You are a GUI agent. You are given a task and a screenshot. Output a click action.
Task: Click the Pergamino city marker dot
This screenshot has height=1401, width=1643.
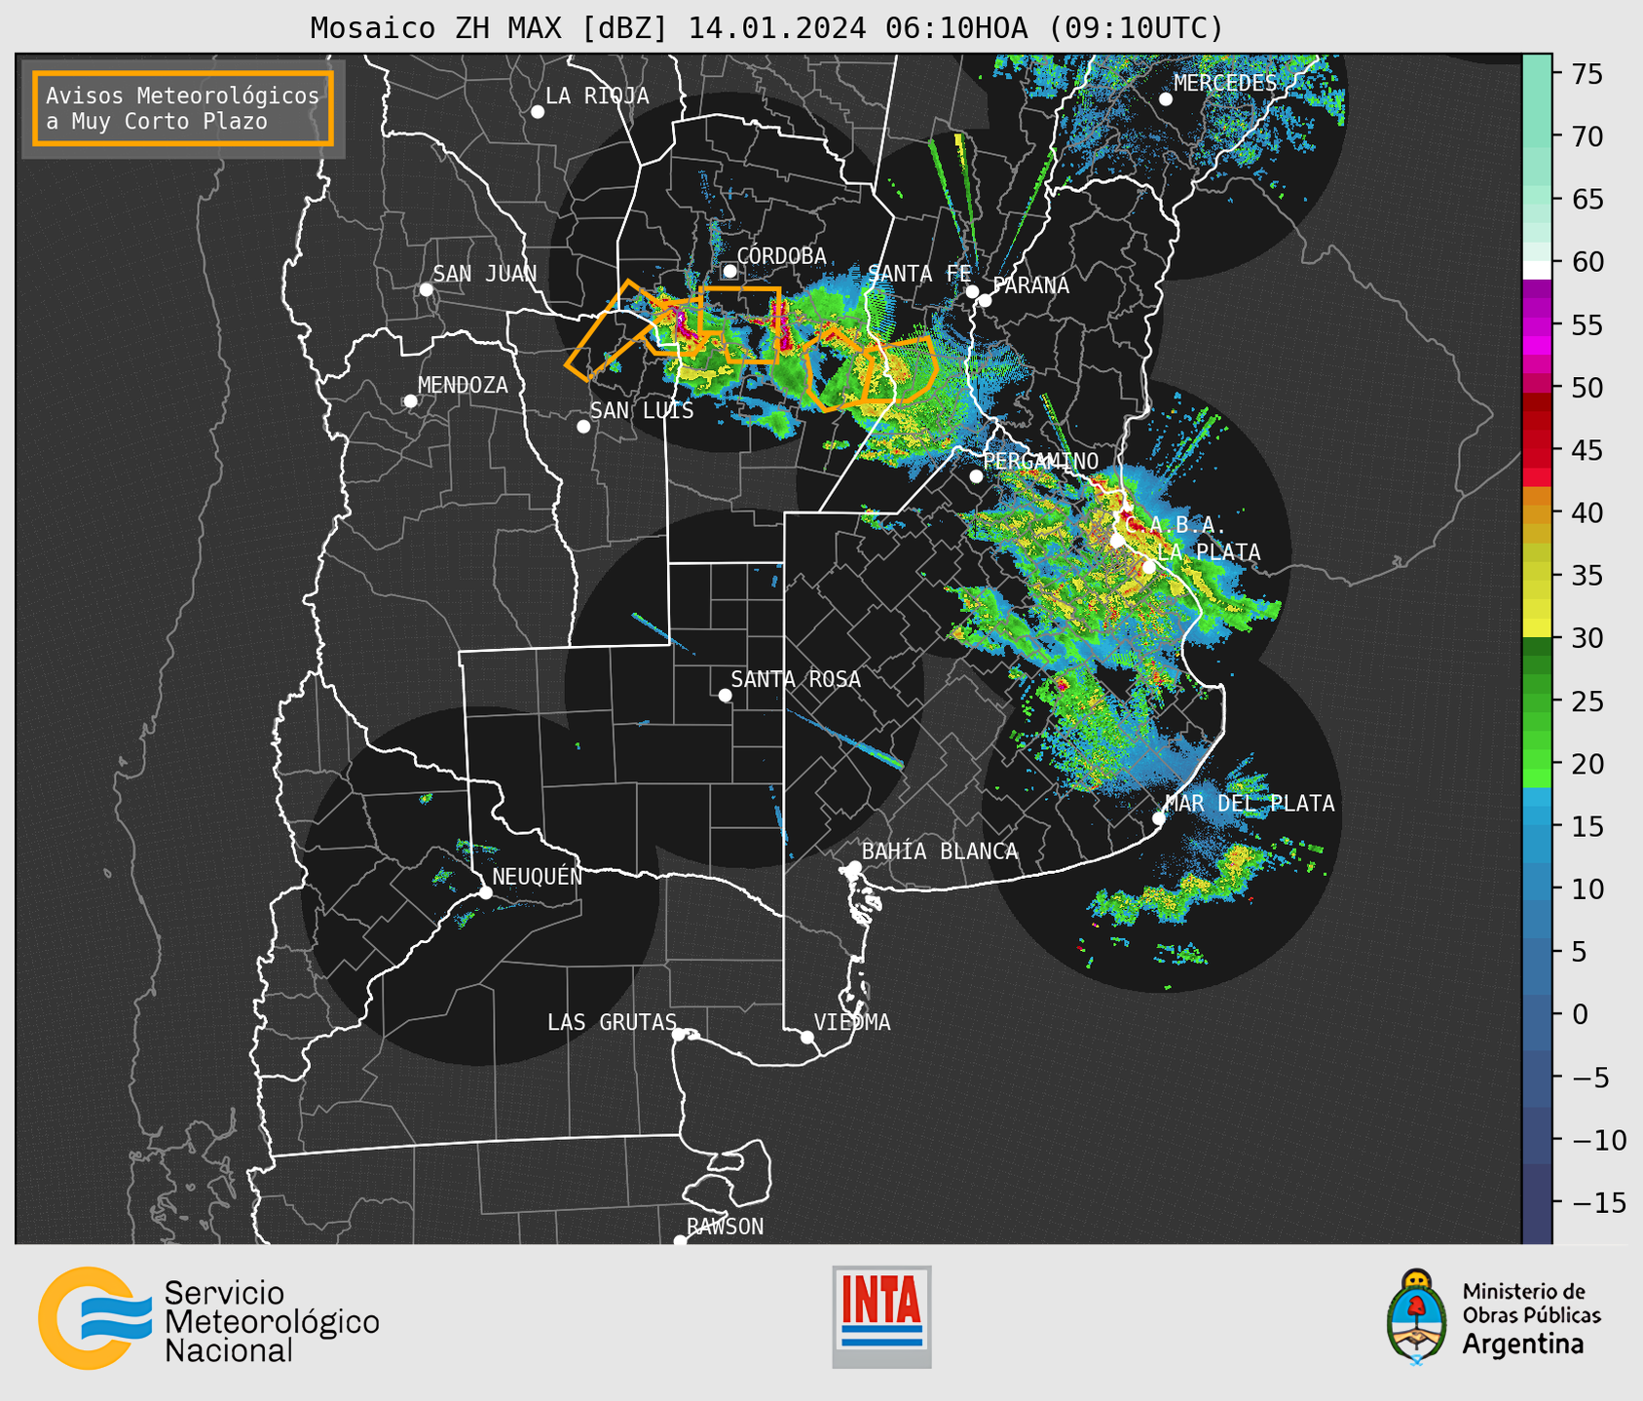(976, 476)
